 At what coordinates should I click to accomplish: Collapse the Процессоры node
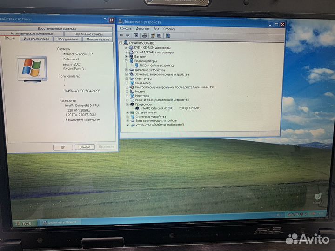[127, 104]
